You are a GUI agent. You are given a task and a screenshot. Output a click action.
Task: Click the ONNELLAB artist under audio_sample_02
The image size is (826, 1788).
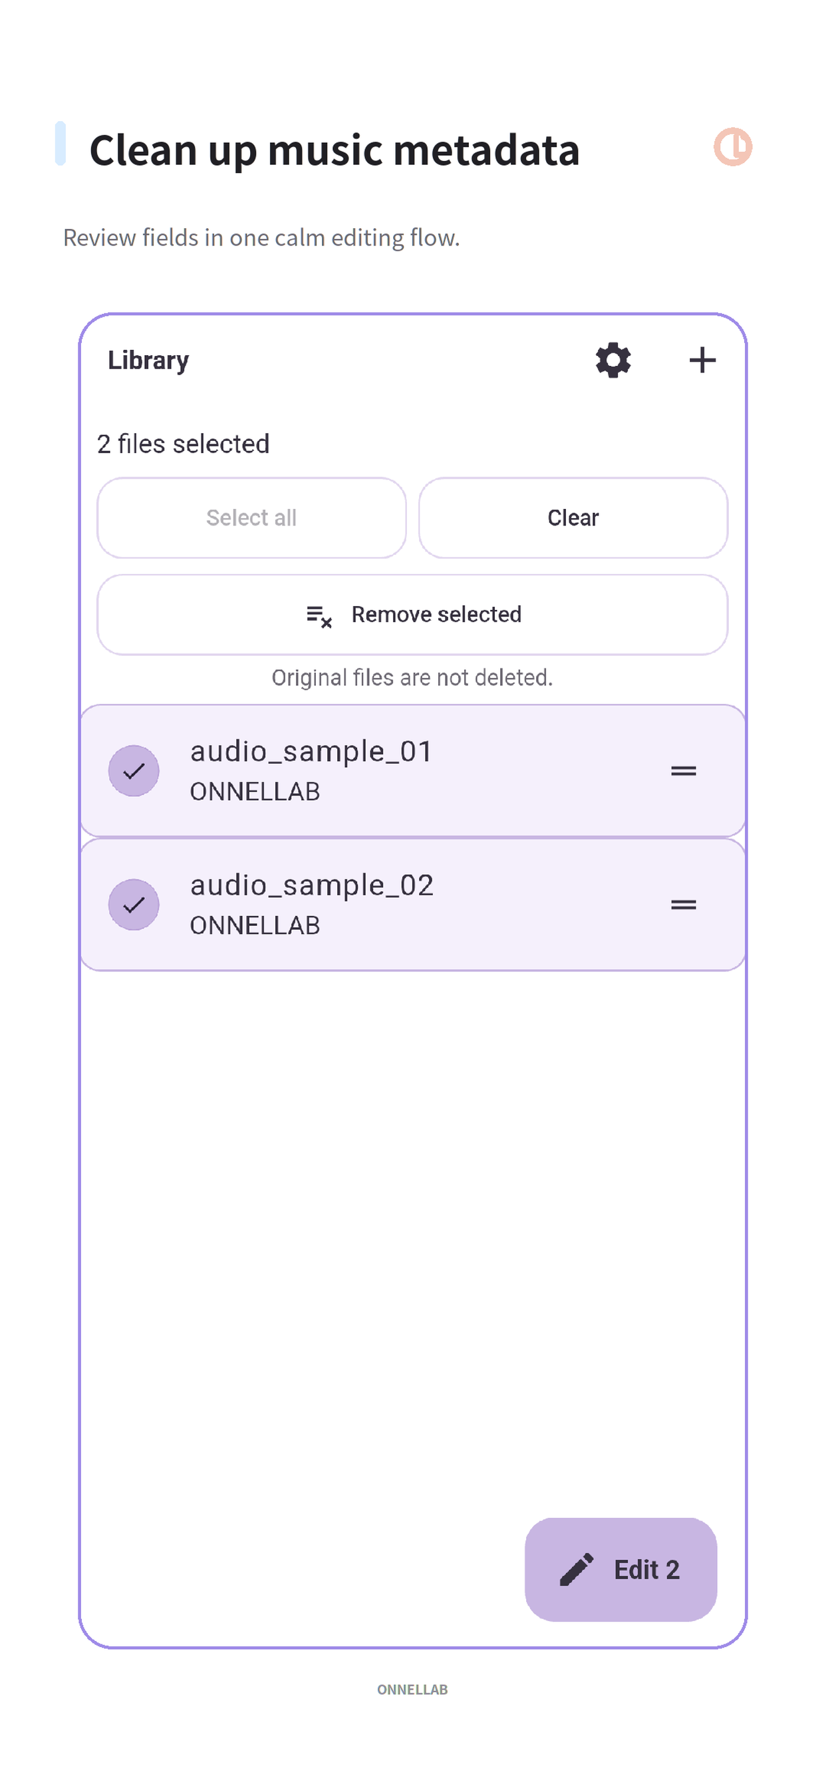pos(255,926)
